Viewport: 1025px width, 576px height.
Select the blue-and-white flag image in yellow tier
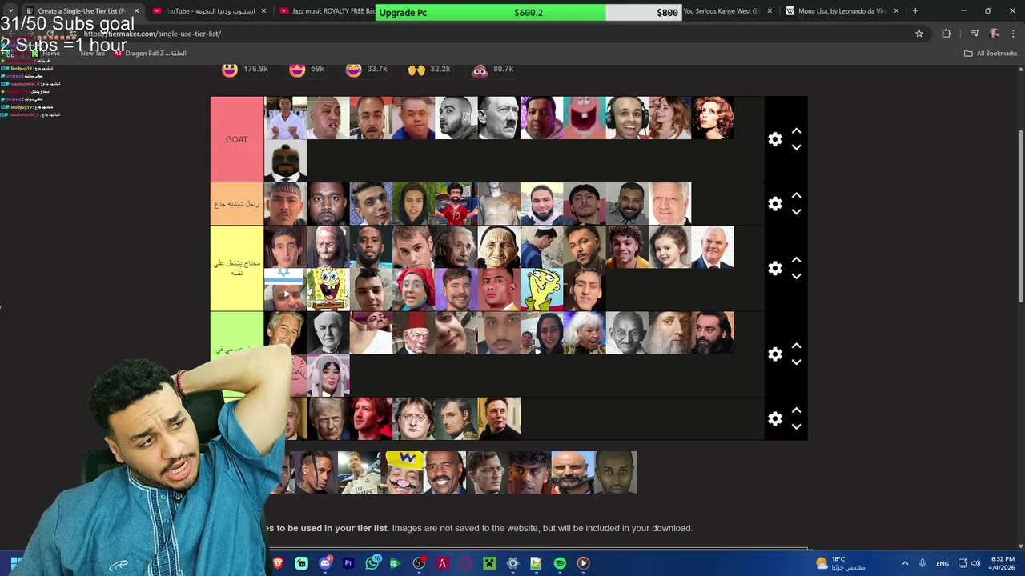(x=286, y=290)
